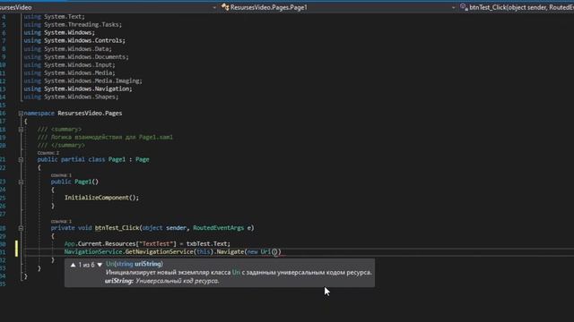The width and height of the screenshot is (574, 322).
Task: Click the 'using System.Windows.Controls;' line
Action: [74, 40]
